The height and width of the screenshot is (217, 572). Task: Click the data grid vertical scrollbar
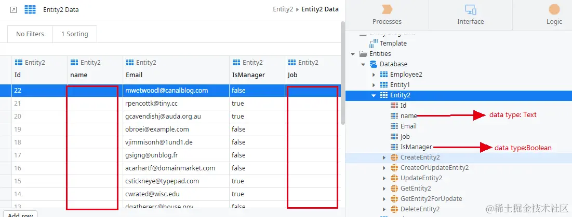coord(343,73)
